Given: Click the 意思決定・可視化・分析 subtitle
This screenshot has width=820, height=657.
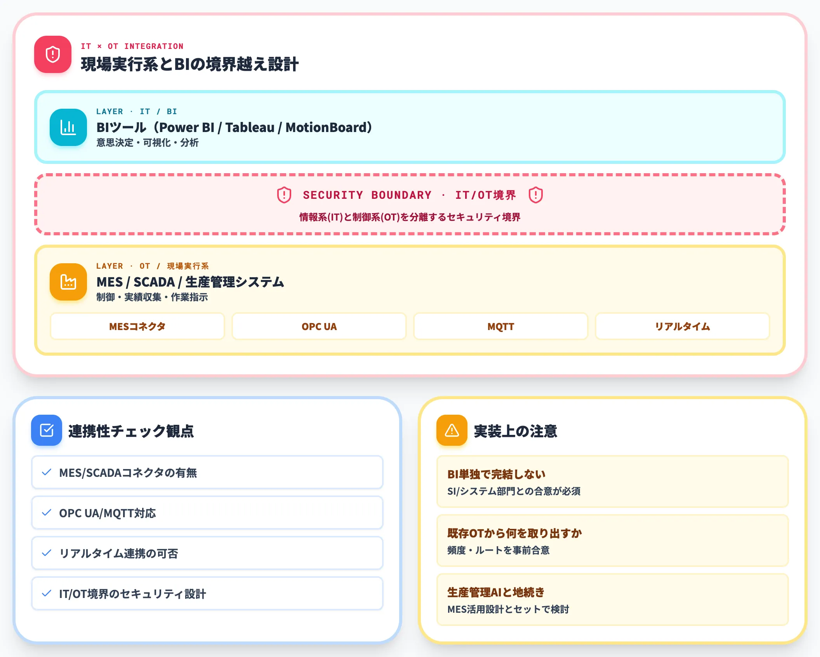Looking at the screenshot, I should 148,143.
